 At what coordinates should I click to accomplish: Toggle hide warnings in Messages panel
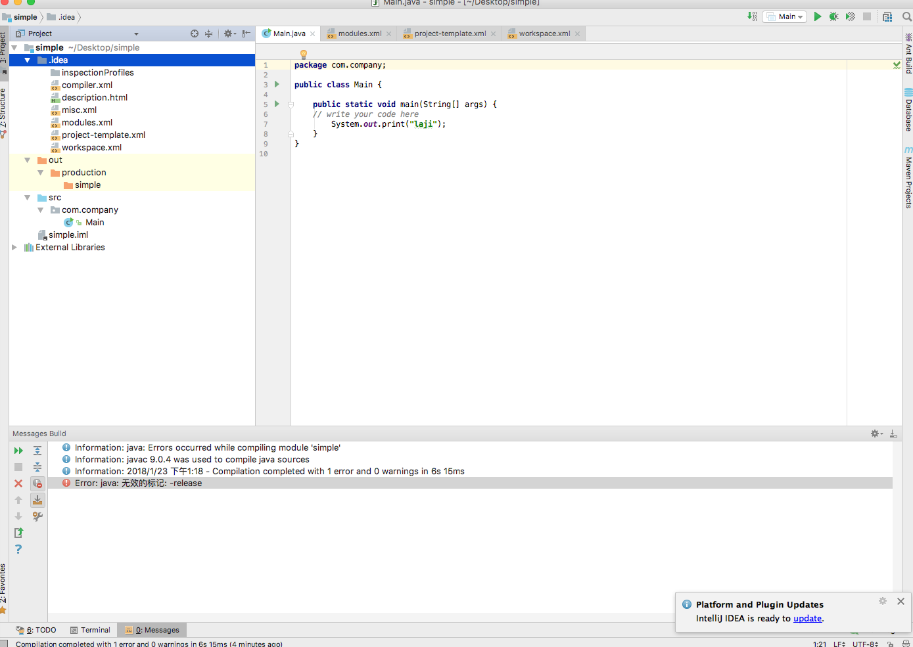37,483
